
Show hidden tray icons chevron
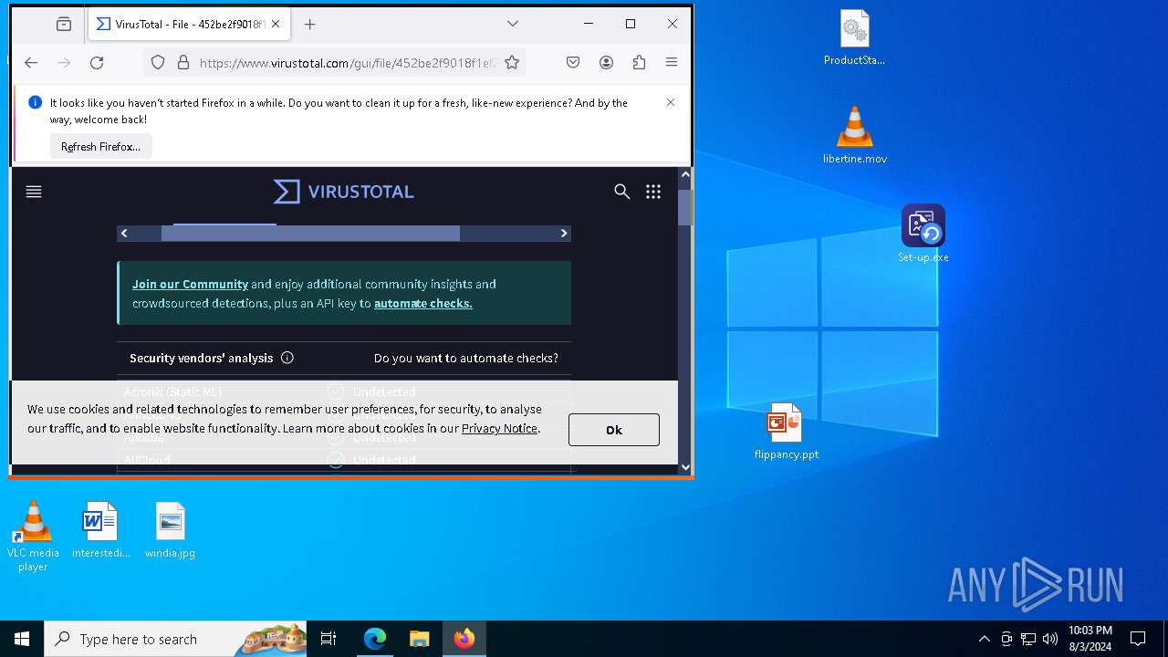coord(984,639)
